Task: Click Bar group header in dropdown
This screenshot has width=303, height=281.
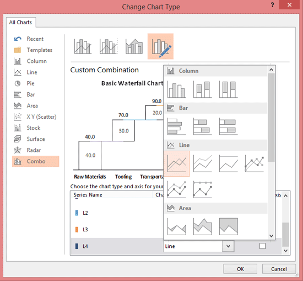Action: [x=215, y=108]
